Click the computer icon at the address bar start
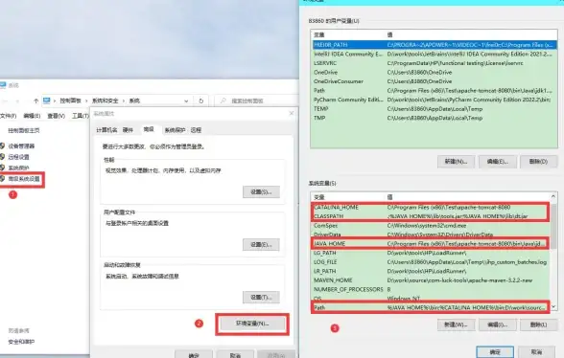 tap(46, 101)
